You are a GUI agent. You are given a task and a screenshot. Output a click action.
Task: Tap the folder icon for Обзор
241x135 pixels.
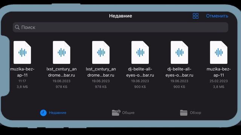point(184,113)
